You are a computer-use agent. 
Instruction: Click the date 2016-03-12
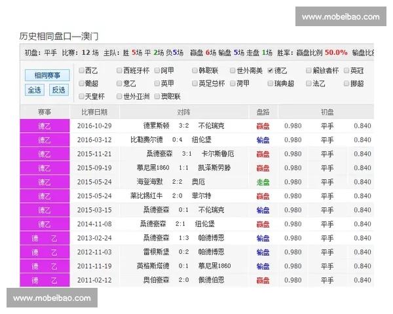click(94, 140)
